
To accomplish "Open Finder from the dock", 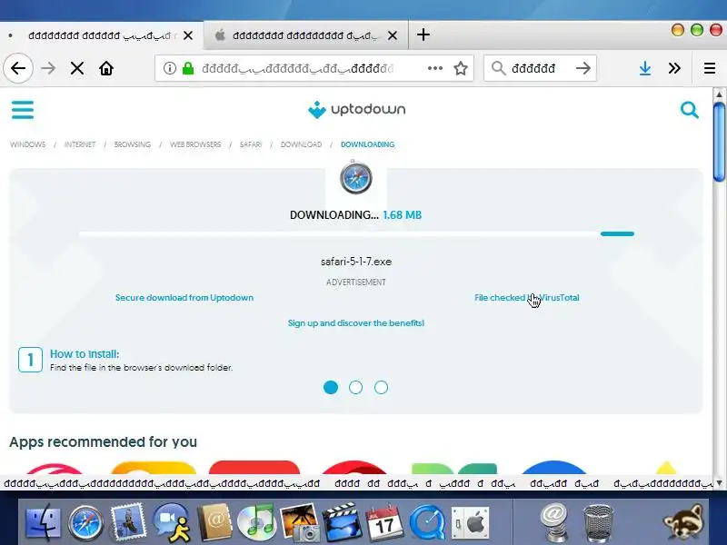I will coord(42,523).
